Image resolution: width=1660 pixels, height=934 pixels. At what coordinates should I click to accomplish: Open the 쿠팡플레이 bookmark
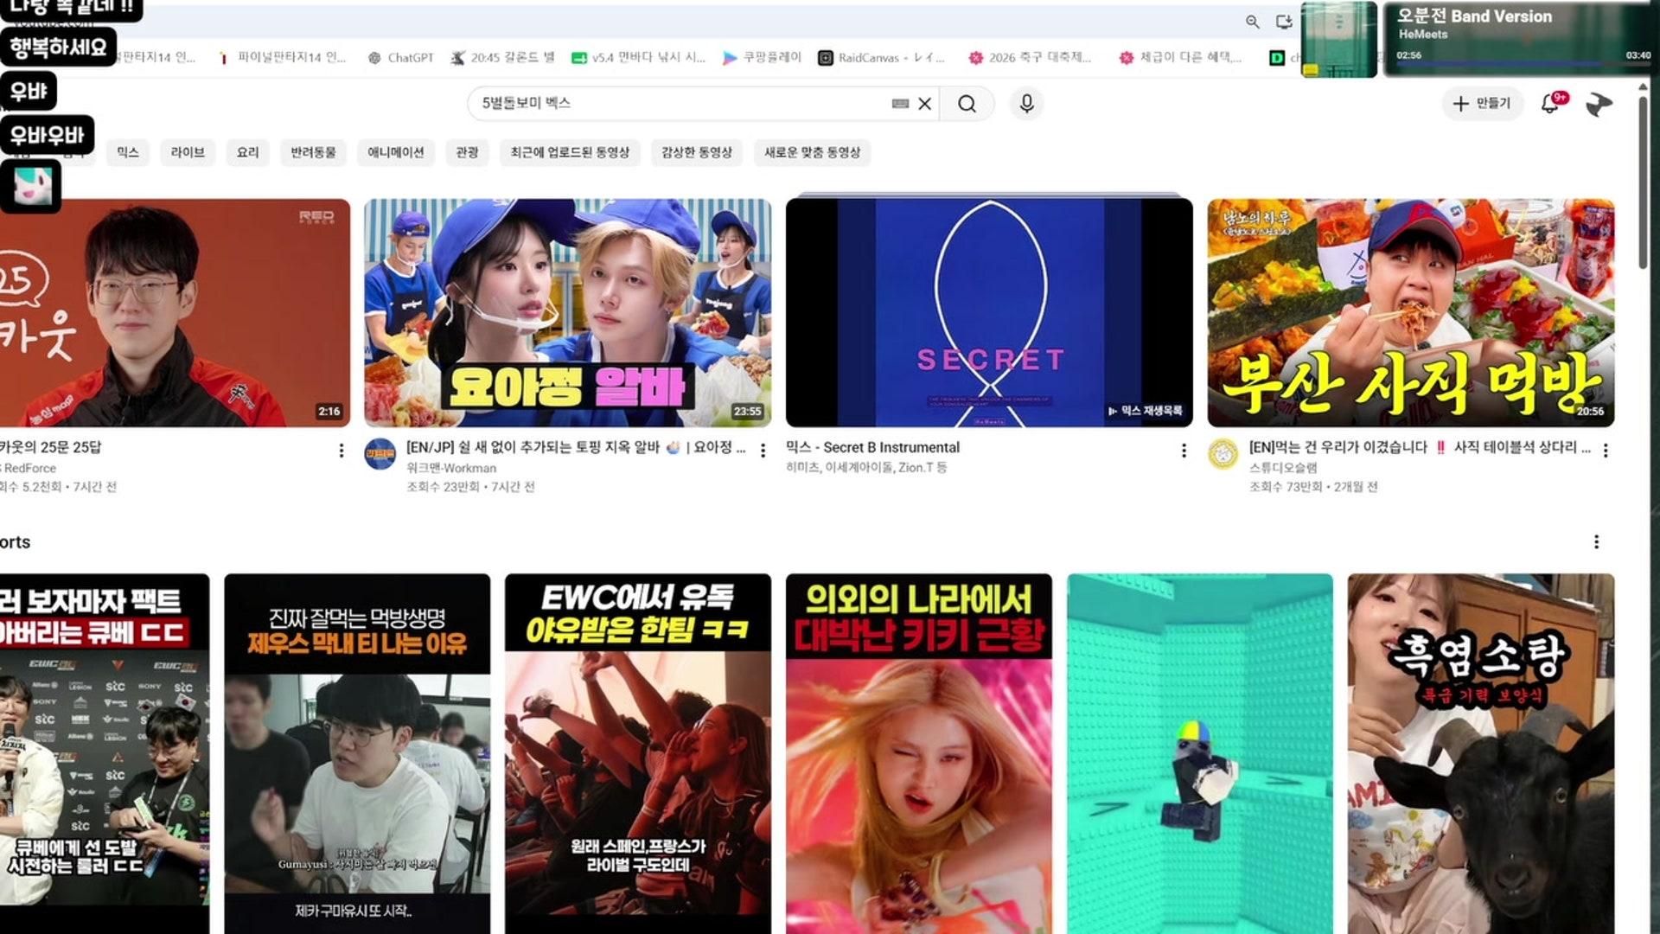(762, 58)
